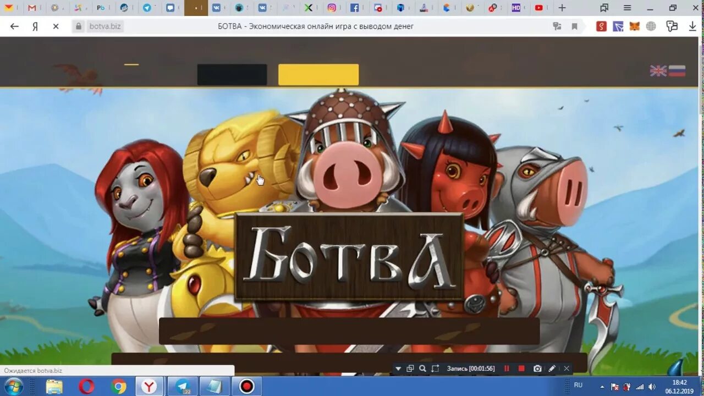Switch to the Gmail tab
Viewport: 704px width, 396px height.
click(x=31, y=8)
